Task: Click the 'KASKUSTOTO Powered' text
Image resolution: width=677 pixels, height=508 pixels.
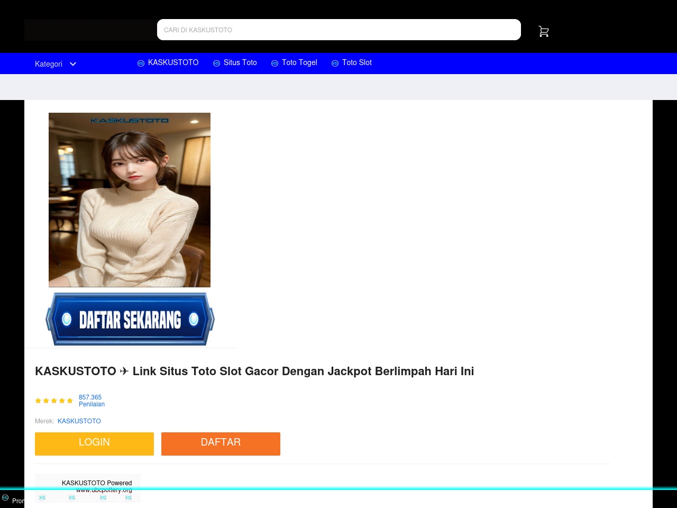Action: (97, 483)
